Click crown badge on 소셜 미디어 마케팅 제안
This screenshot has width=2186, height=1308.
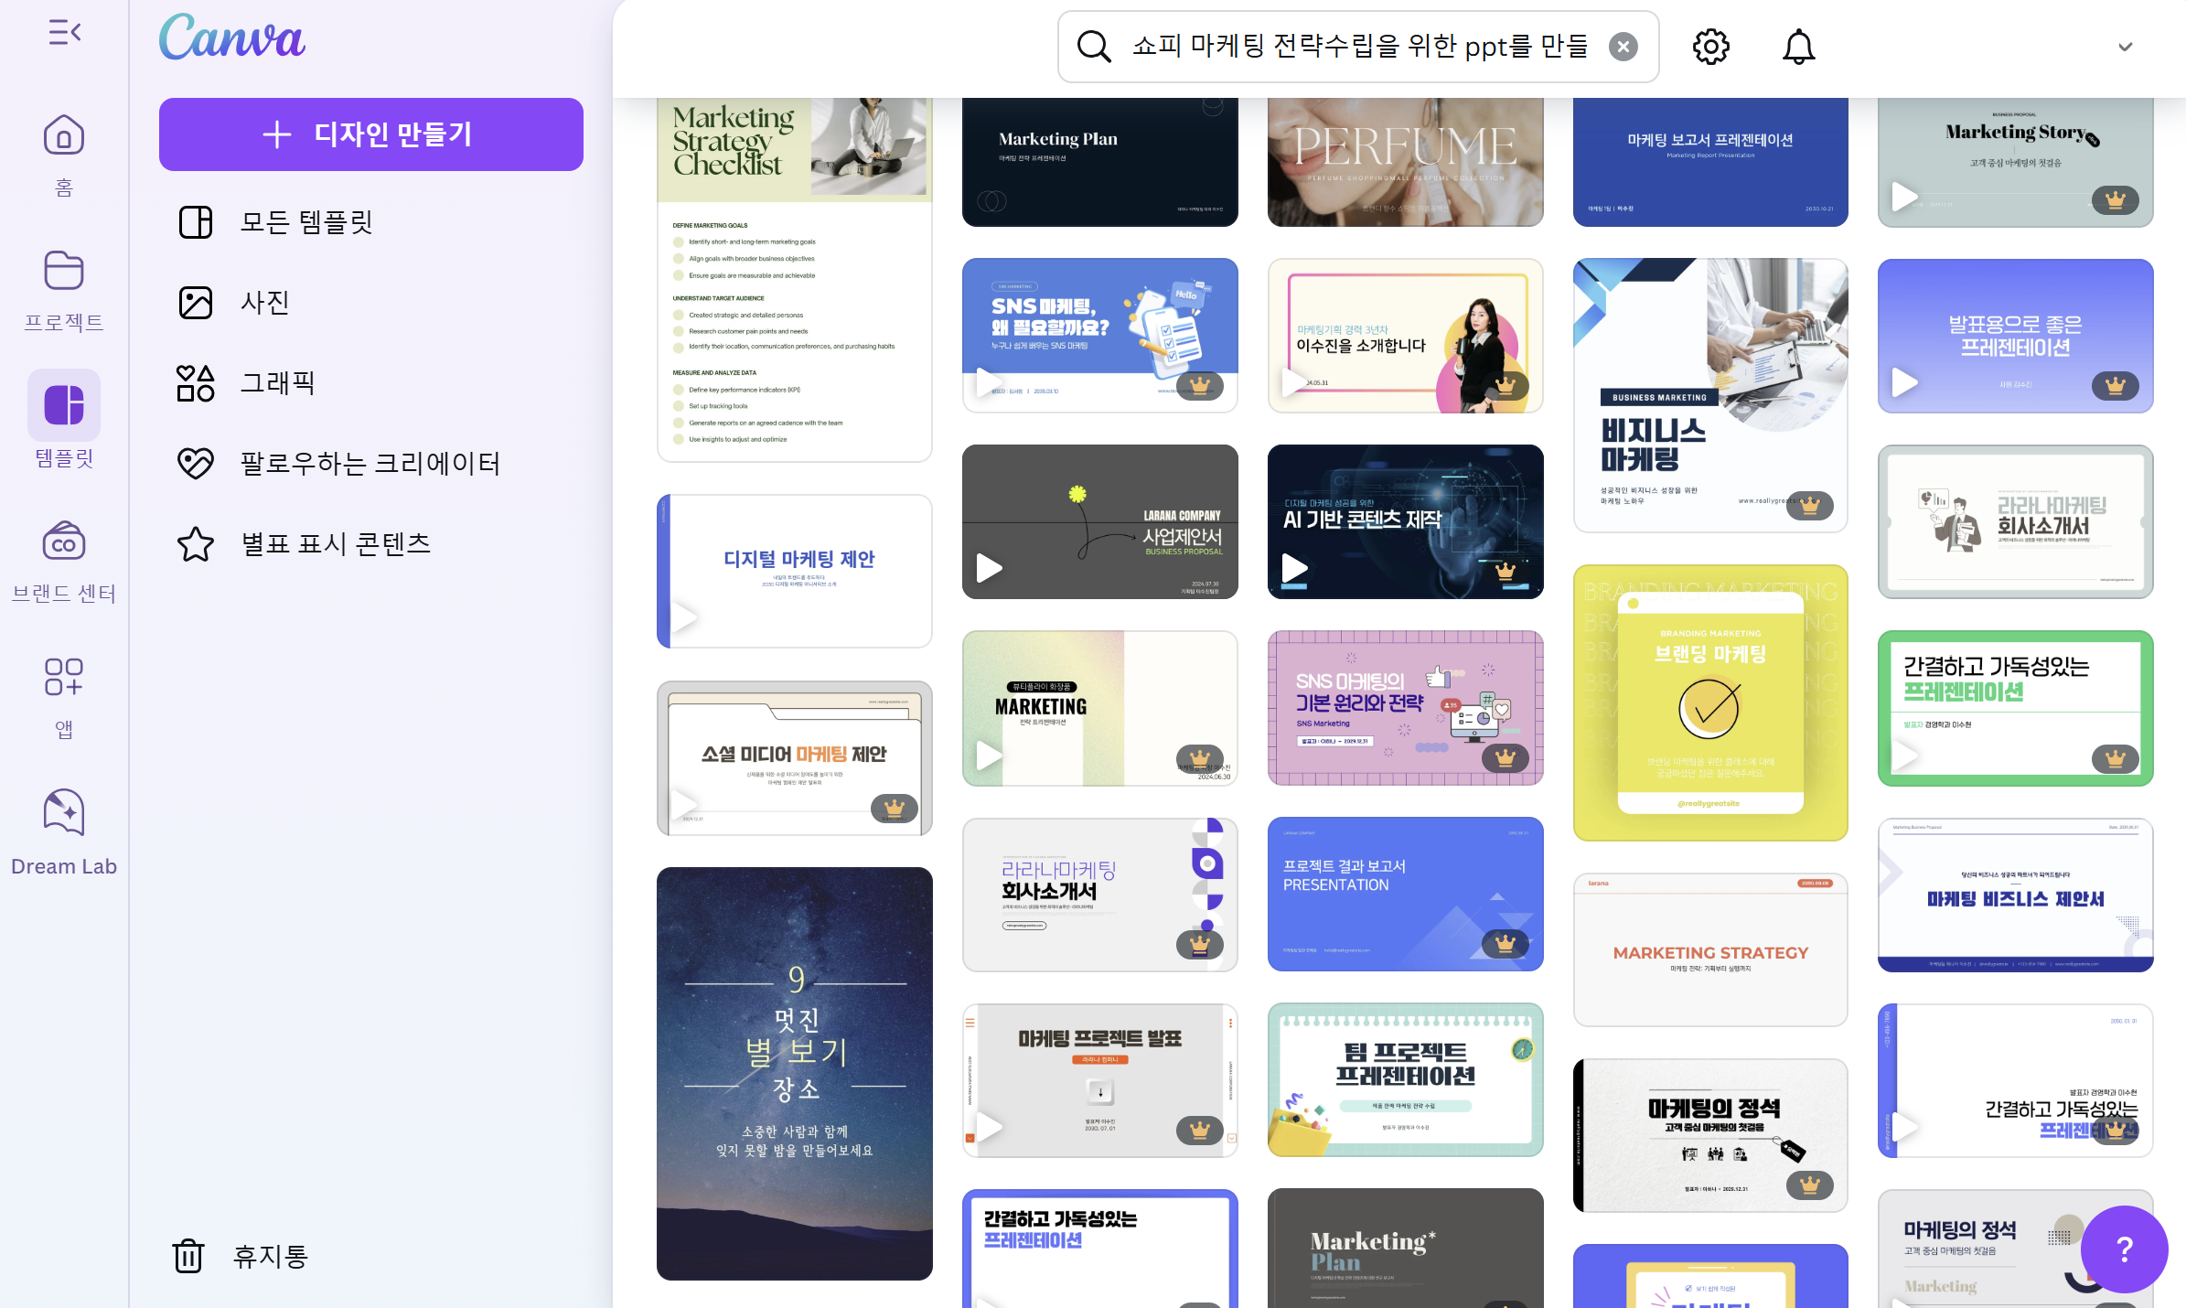coord(895,808)
